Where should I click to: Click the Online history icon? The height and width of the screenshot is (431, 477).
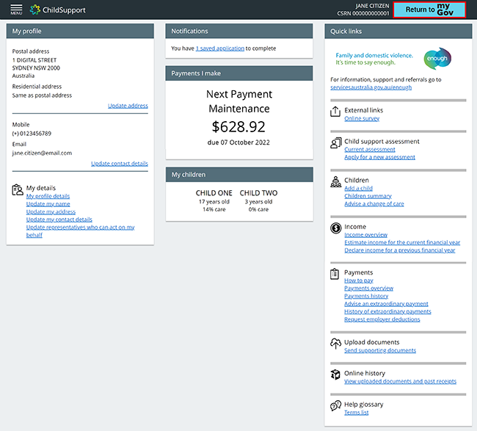pyautogui.click(x=335, y=374)
